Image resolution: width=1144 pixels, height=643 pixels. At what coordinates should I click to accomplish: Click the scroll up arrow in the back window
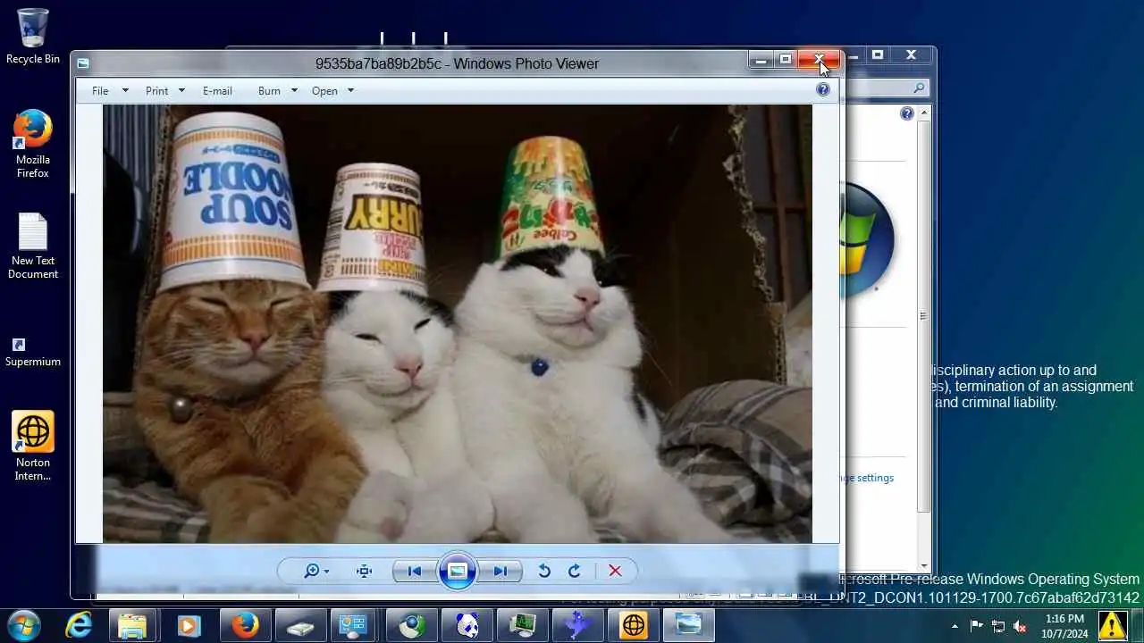pos(924,113)
